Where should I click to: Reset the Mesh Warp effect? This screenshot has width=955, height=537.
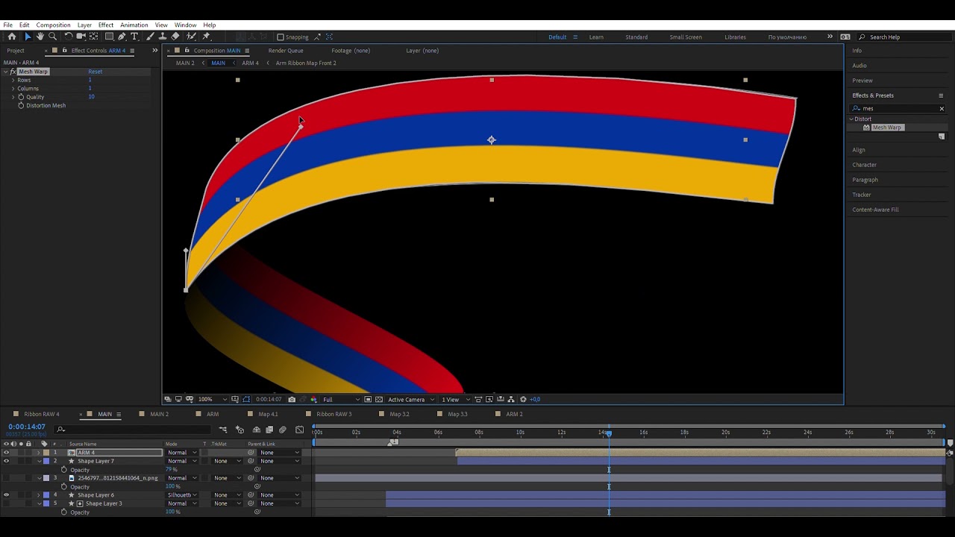point(95,72)
